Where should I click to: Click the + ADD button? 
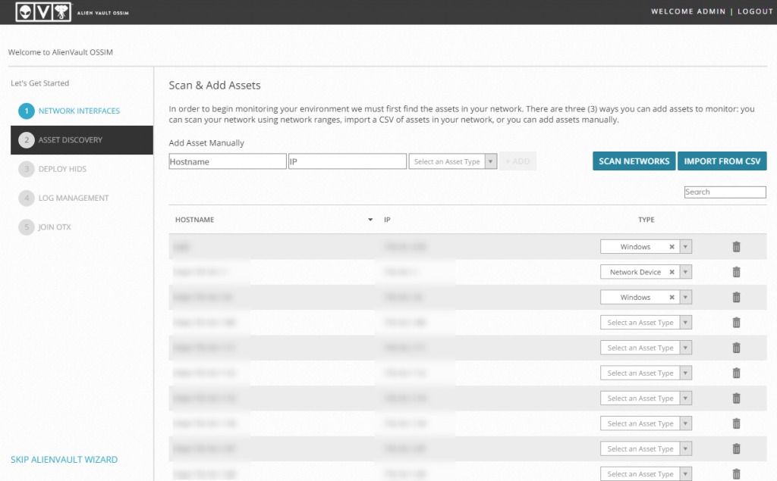click(517, 161)
